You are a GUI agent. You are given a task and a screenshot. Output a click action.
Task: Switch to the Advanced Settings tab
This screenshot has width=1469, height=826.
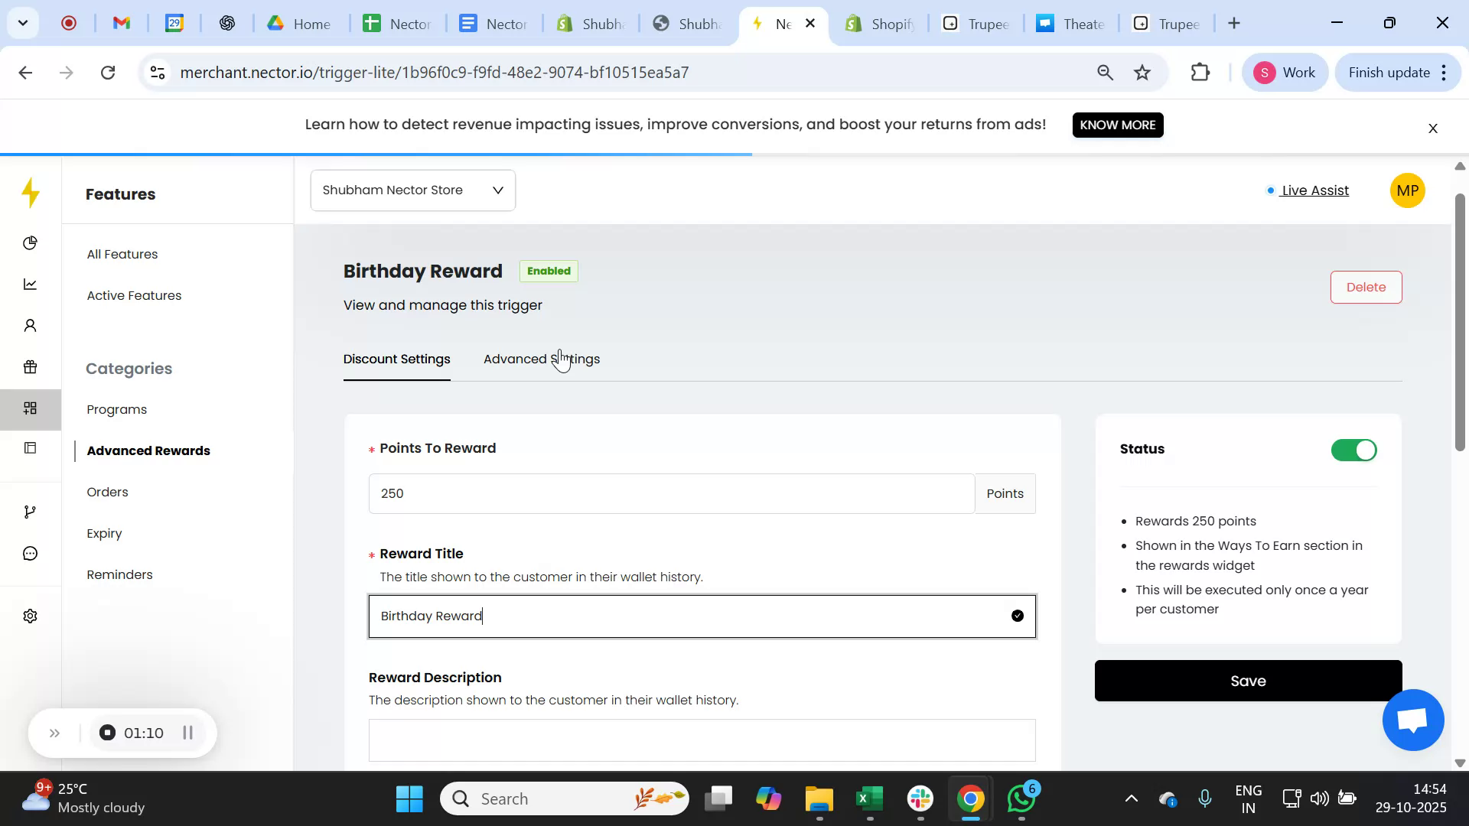click(541, 359)
